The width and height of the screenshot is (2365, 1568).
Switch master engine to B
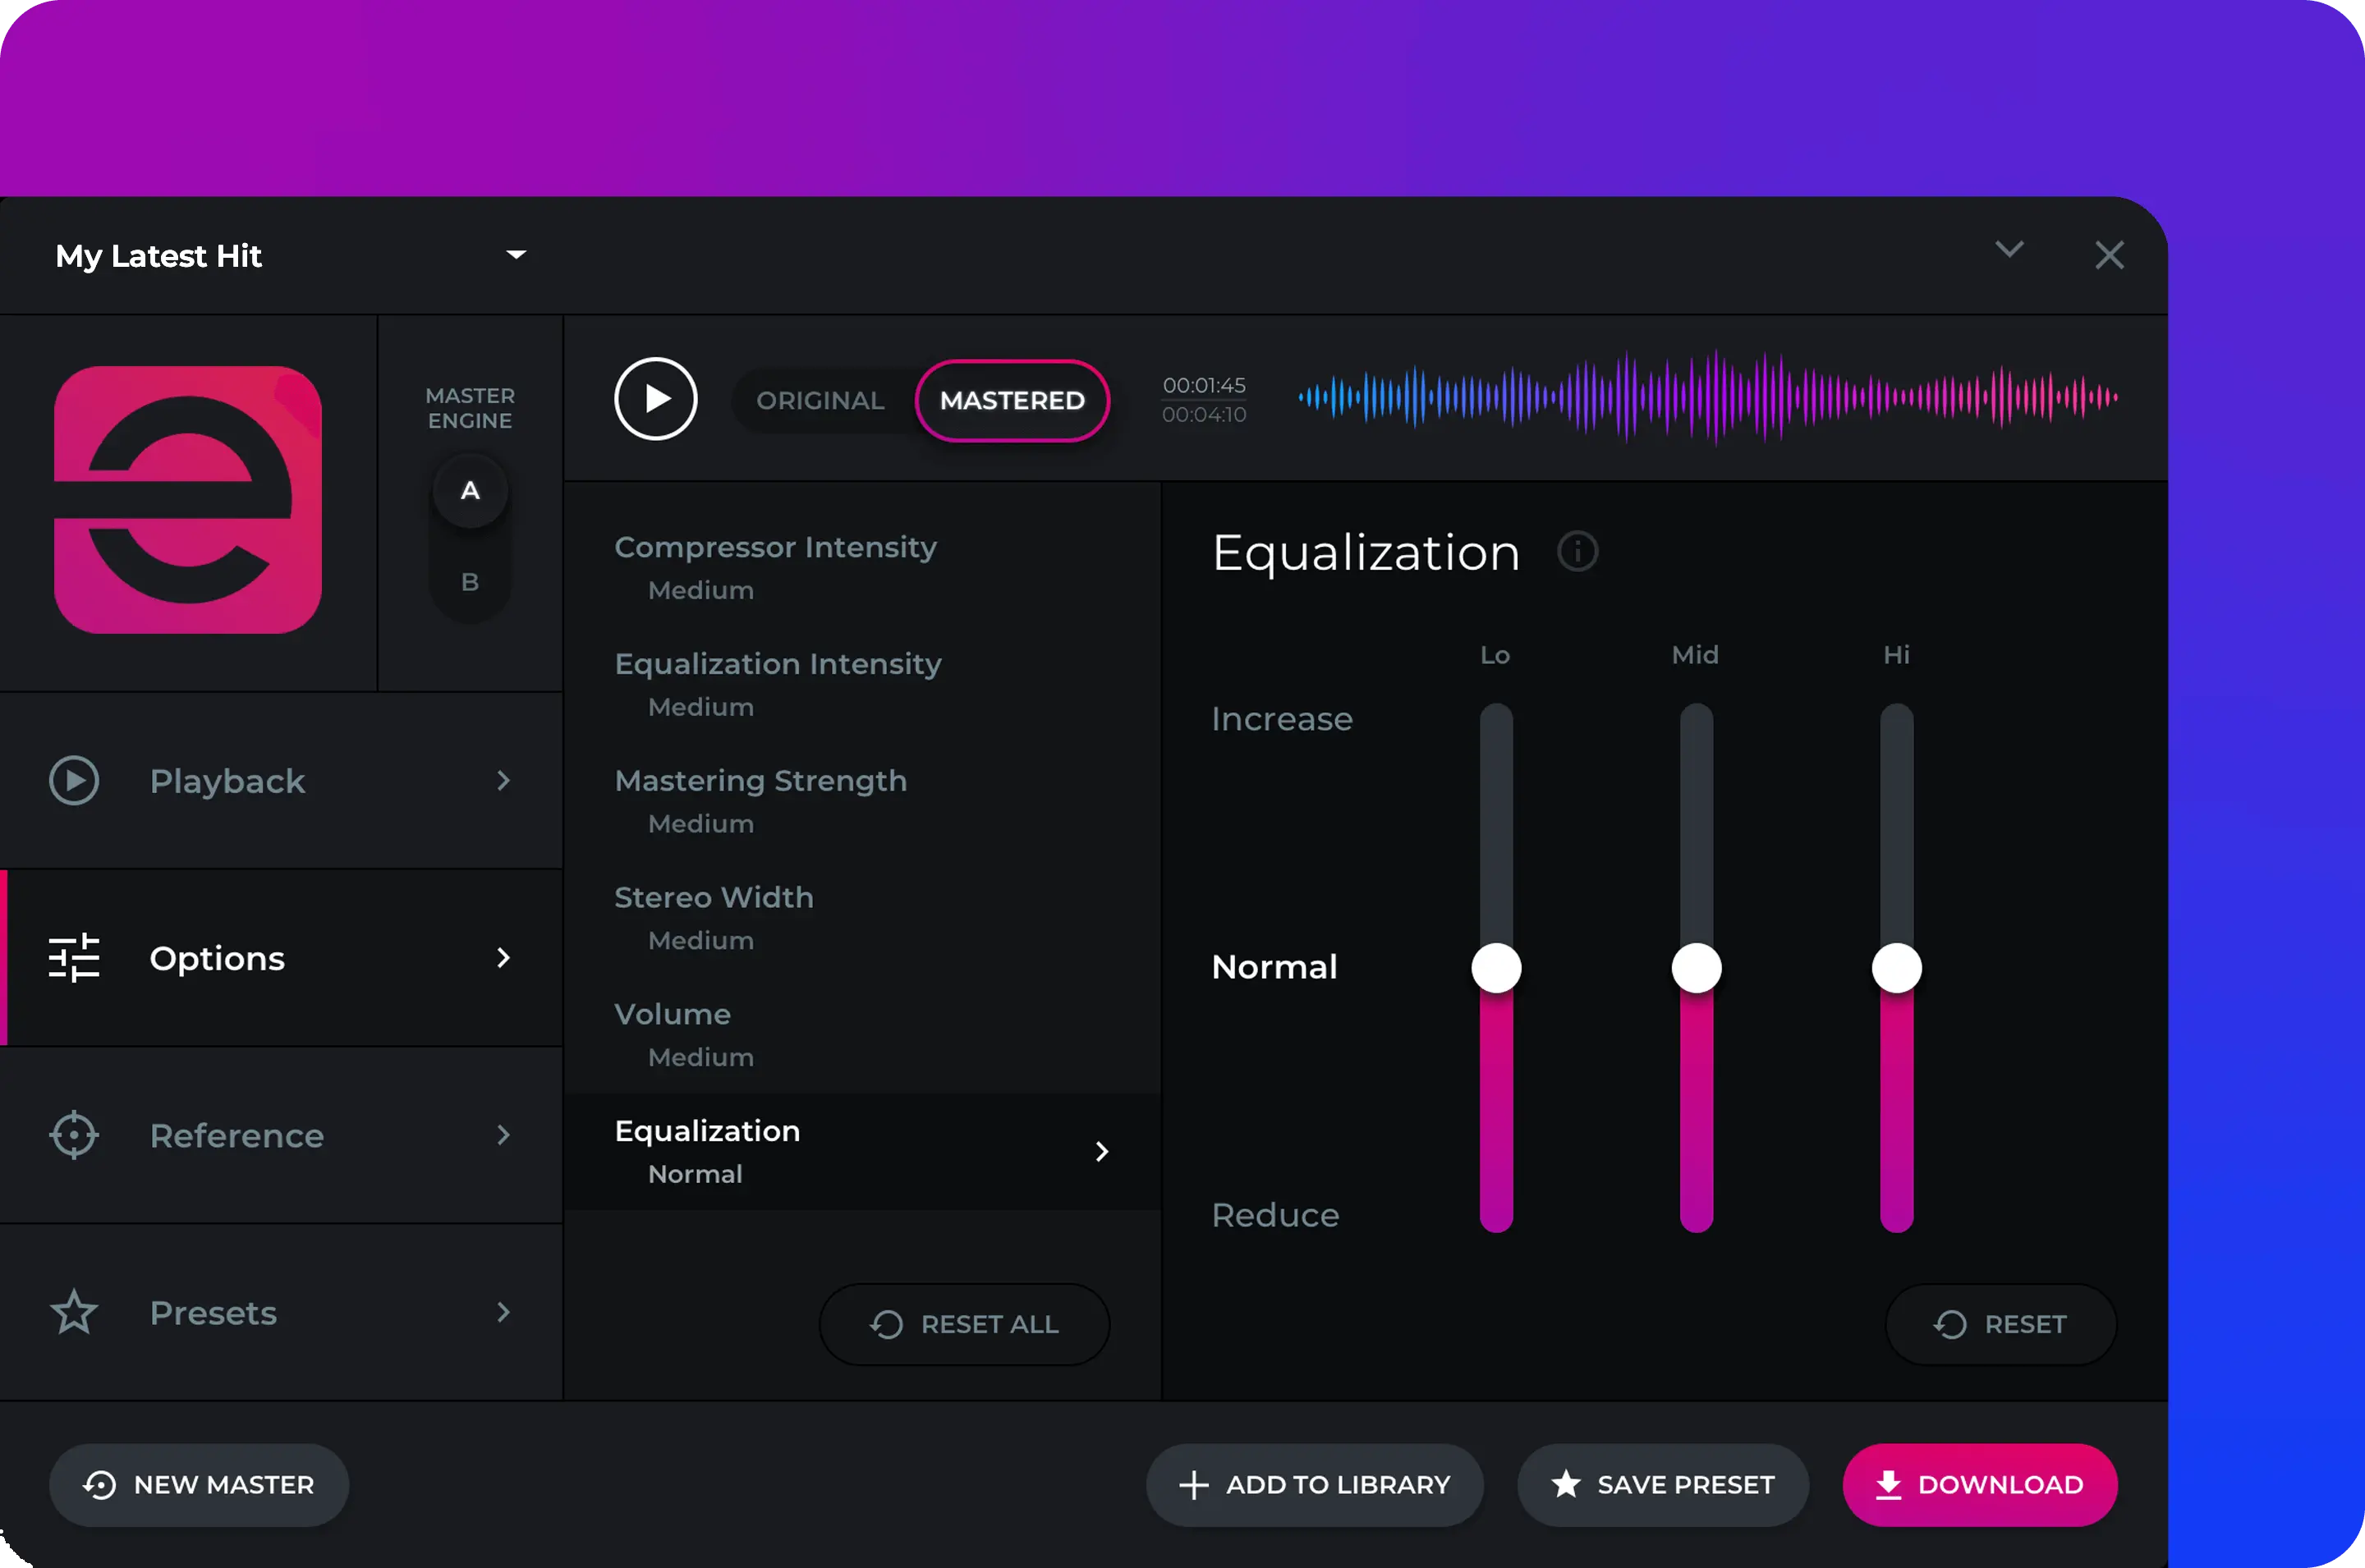tap(470, 582)
